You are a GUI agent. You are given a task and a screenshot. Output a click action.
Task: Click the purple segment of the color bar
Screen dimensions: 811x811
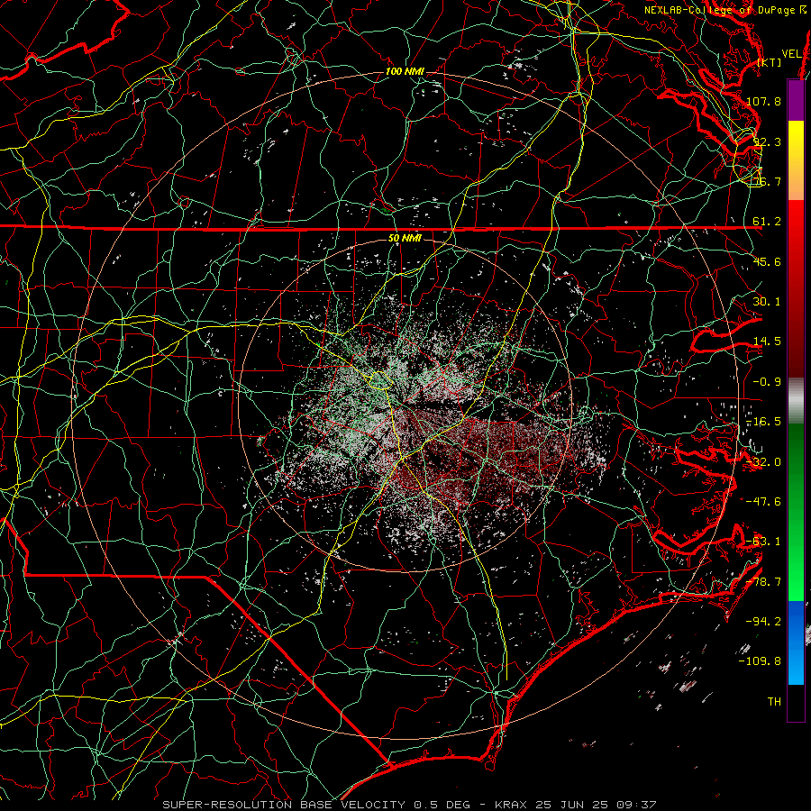796,100
